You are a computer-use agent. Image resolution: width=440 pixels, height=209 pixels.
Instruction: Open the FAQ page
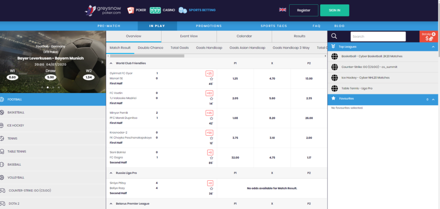click(317, 26)
